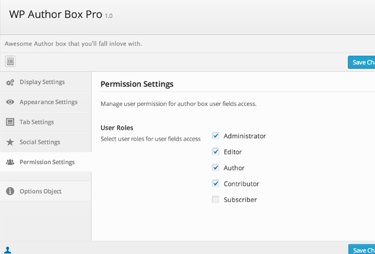375x254 pixels.
Task: Uncheck the Author role checkbox
Action: coord(215,168)
